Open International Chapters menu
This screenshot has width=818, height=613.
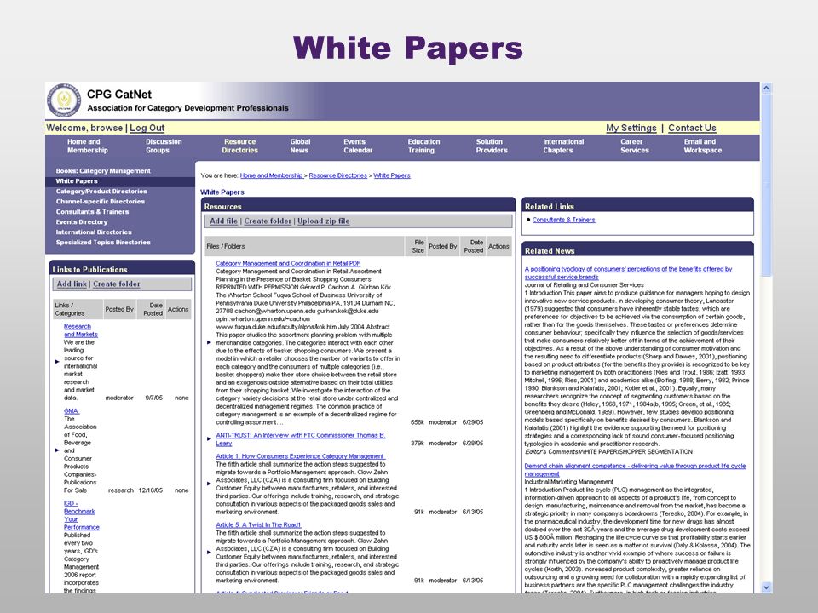[x=563, y=146]
